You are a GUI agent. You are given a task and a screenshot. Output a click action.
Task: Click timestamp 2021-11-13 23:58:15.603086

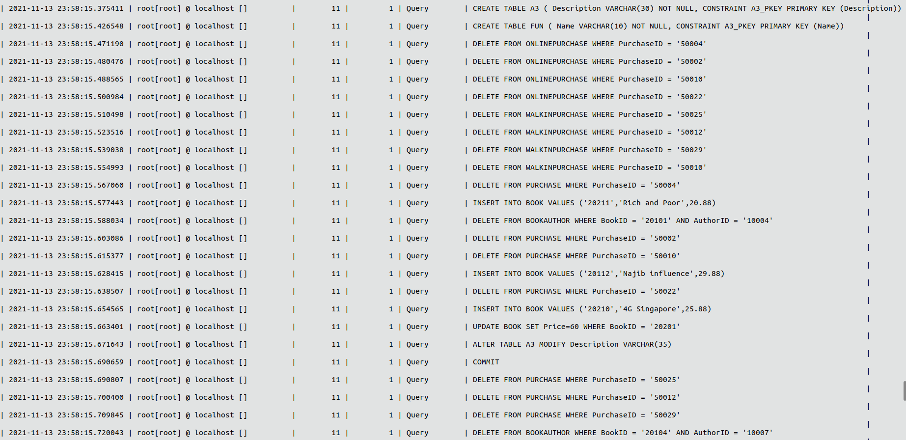click(66, 238)
